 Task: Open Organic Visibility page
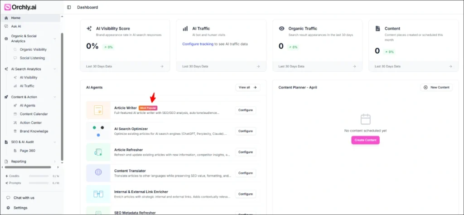33,49
